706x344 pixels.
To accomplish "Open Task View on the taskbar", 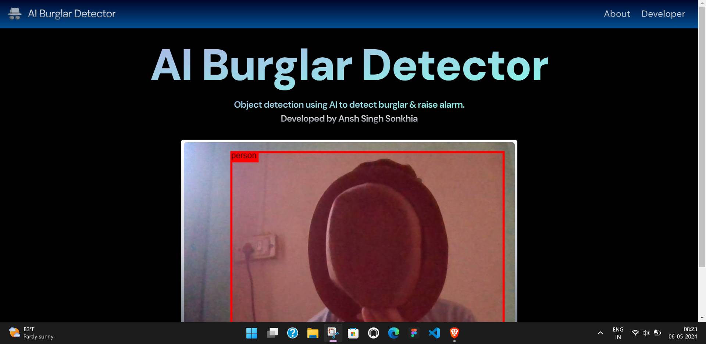I will pyautogui.click(x=272, y=333).
